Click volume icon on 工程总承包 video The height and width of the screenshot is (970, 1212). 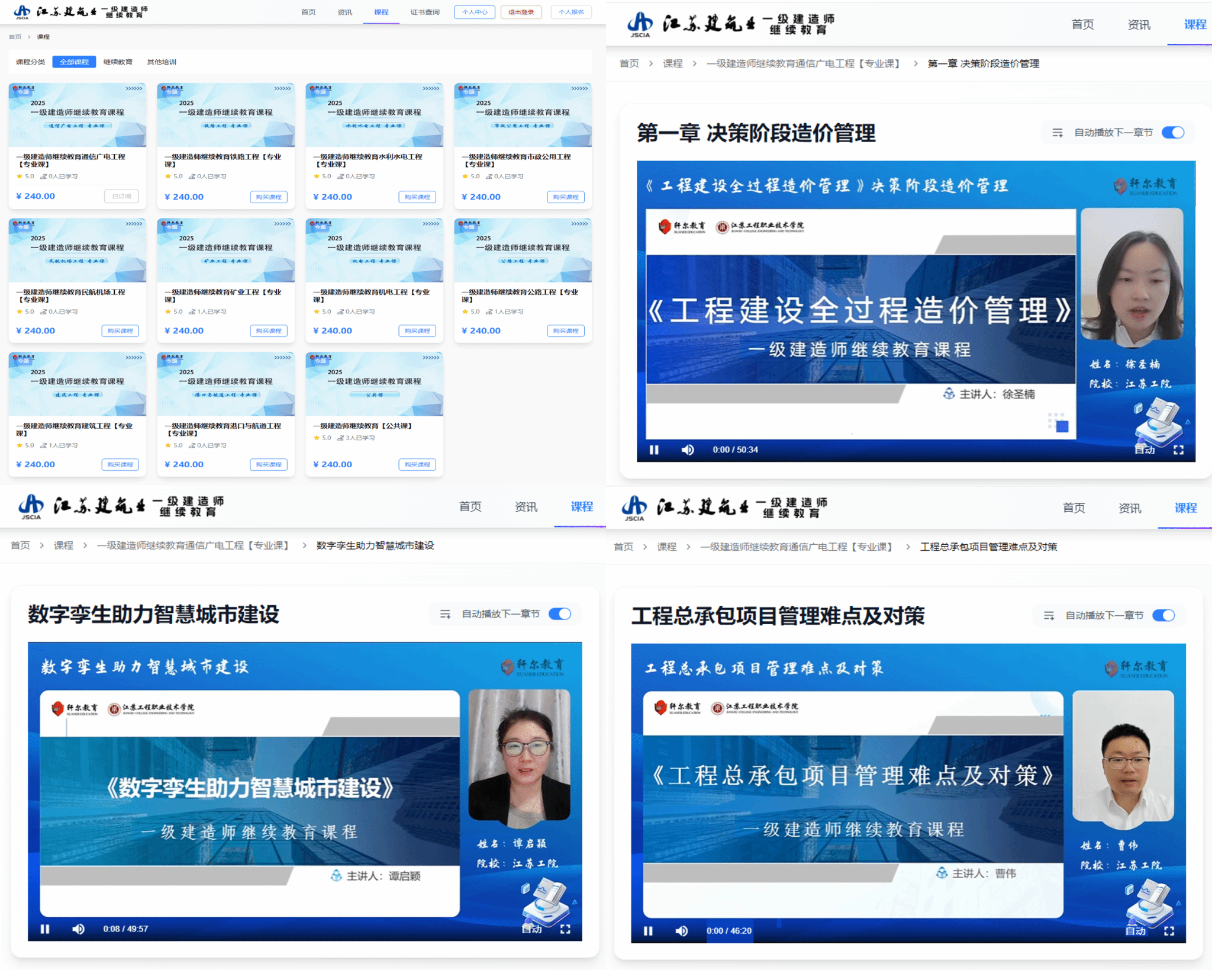tap(682, 931)
